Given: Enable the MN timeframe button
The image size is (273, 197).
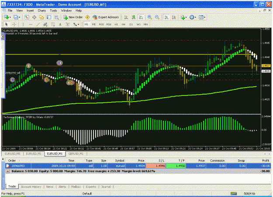Looking at the screenshot, I should point(145,24).
